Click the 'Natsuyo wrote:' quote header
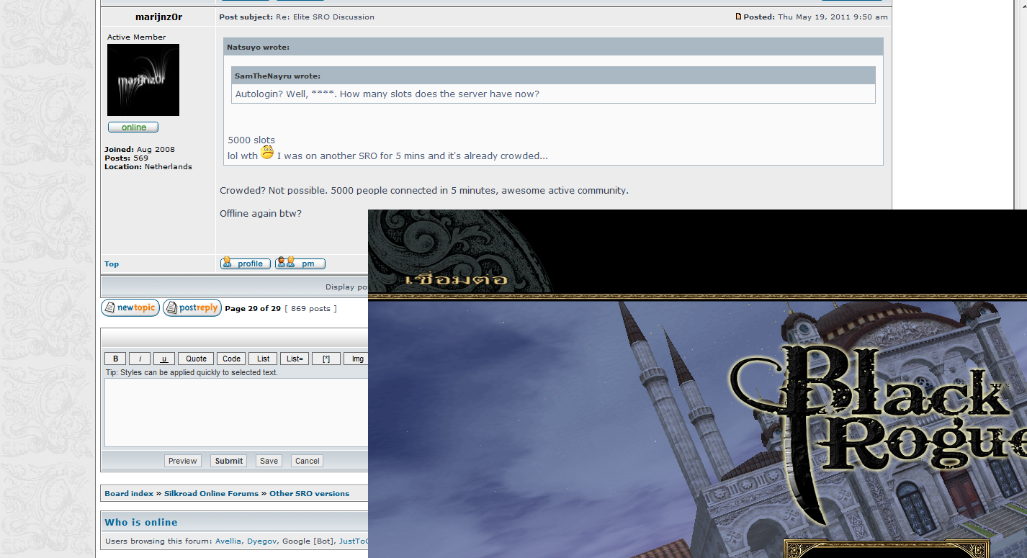The height and width of the screenshot is (558, 1027). (259, 47)
